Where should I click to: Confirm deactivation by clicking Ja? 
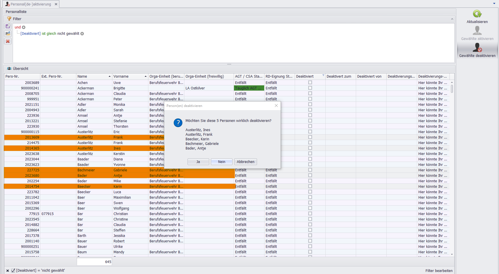tap(198, 162)
